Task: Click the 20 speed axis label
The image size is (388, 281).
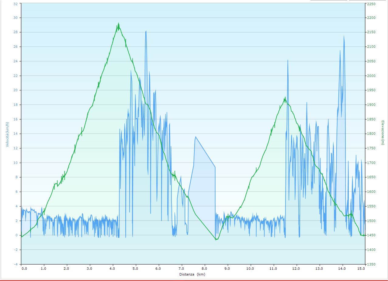Action: 16,90
